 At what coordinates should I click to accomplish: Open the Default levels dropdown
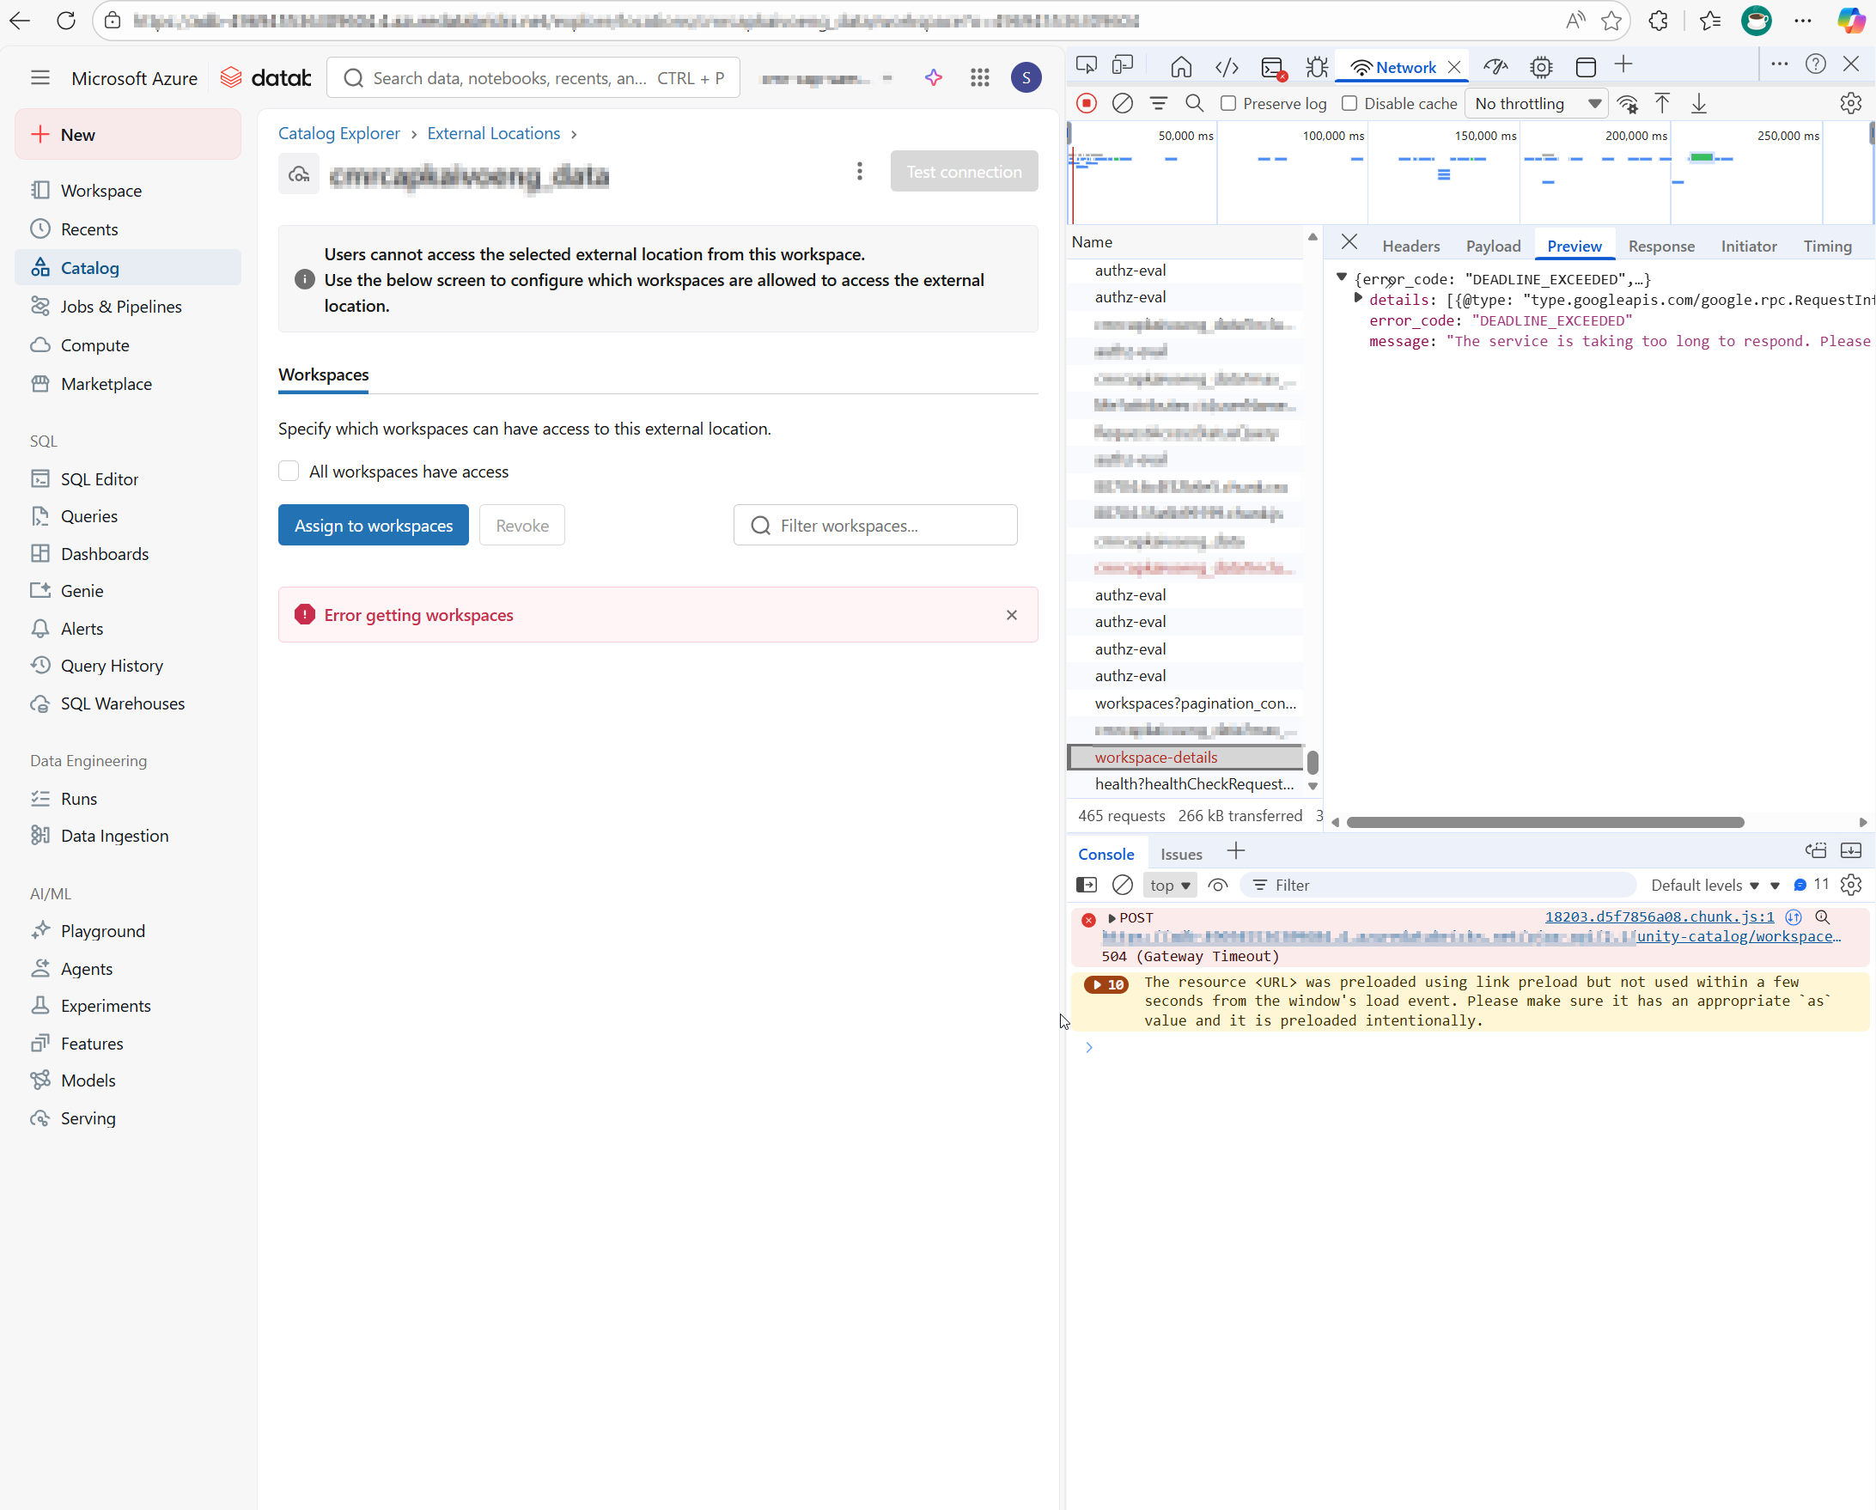pyautogui.click(x=1704, y=885)
